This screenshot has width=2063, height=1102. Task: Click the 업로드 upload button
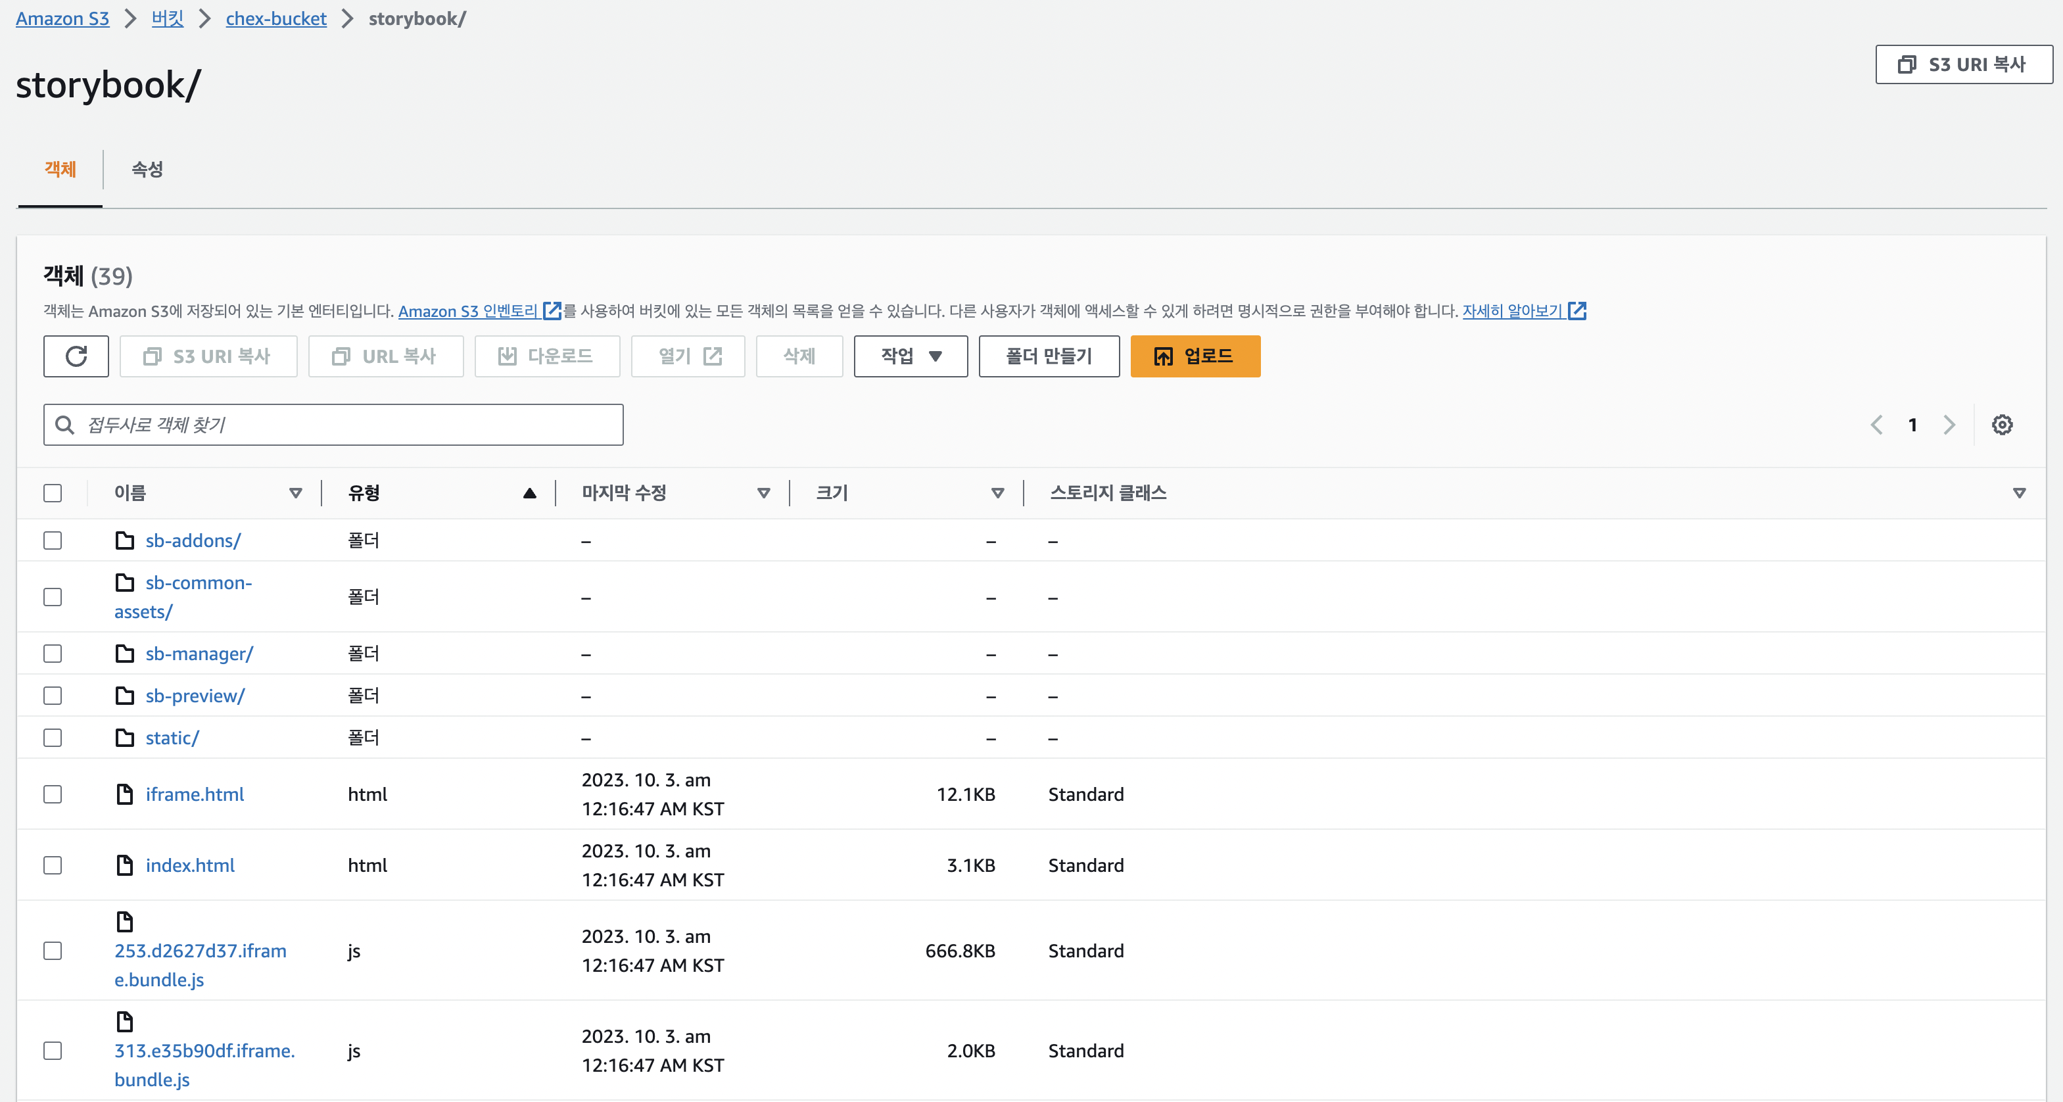(x=1195, y=356)
